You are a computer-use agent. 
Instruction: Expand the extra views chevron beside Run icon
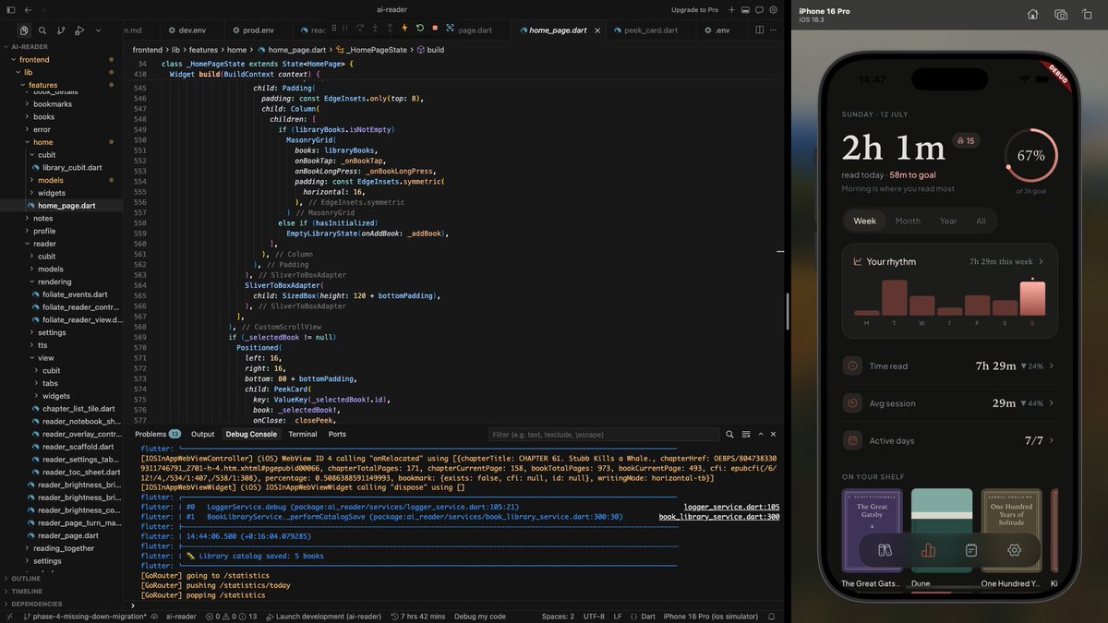pos(98,30)
